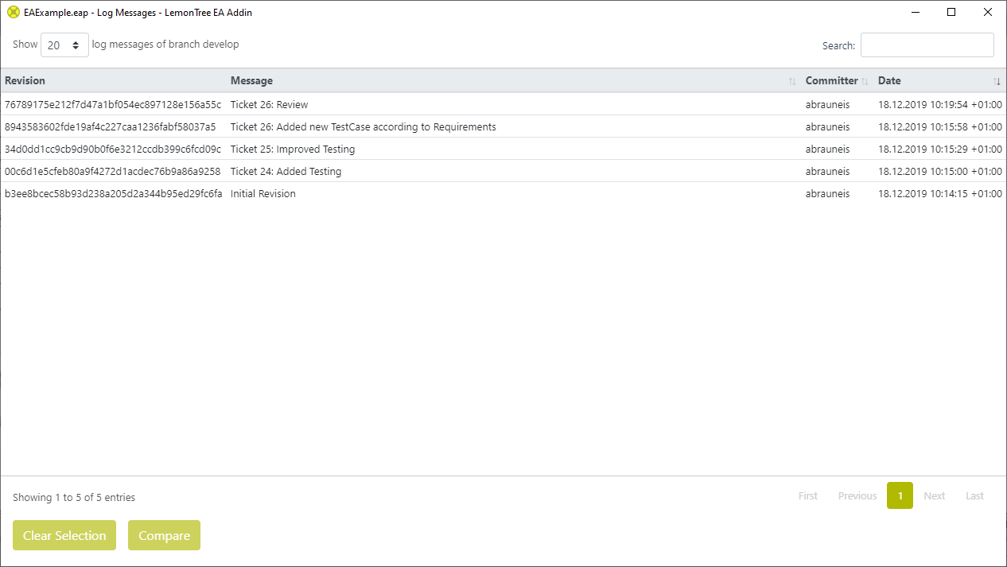Select revision 8943583602fde19af4c227caa1236fabf58037a5
The height and width of the screenshot is (567, 1007).
[111, 126]
